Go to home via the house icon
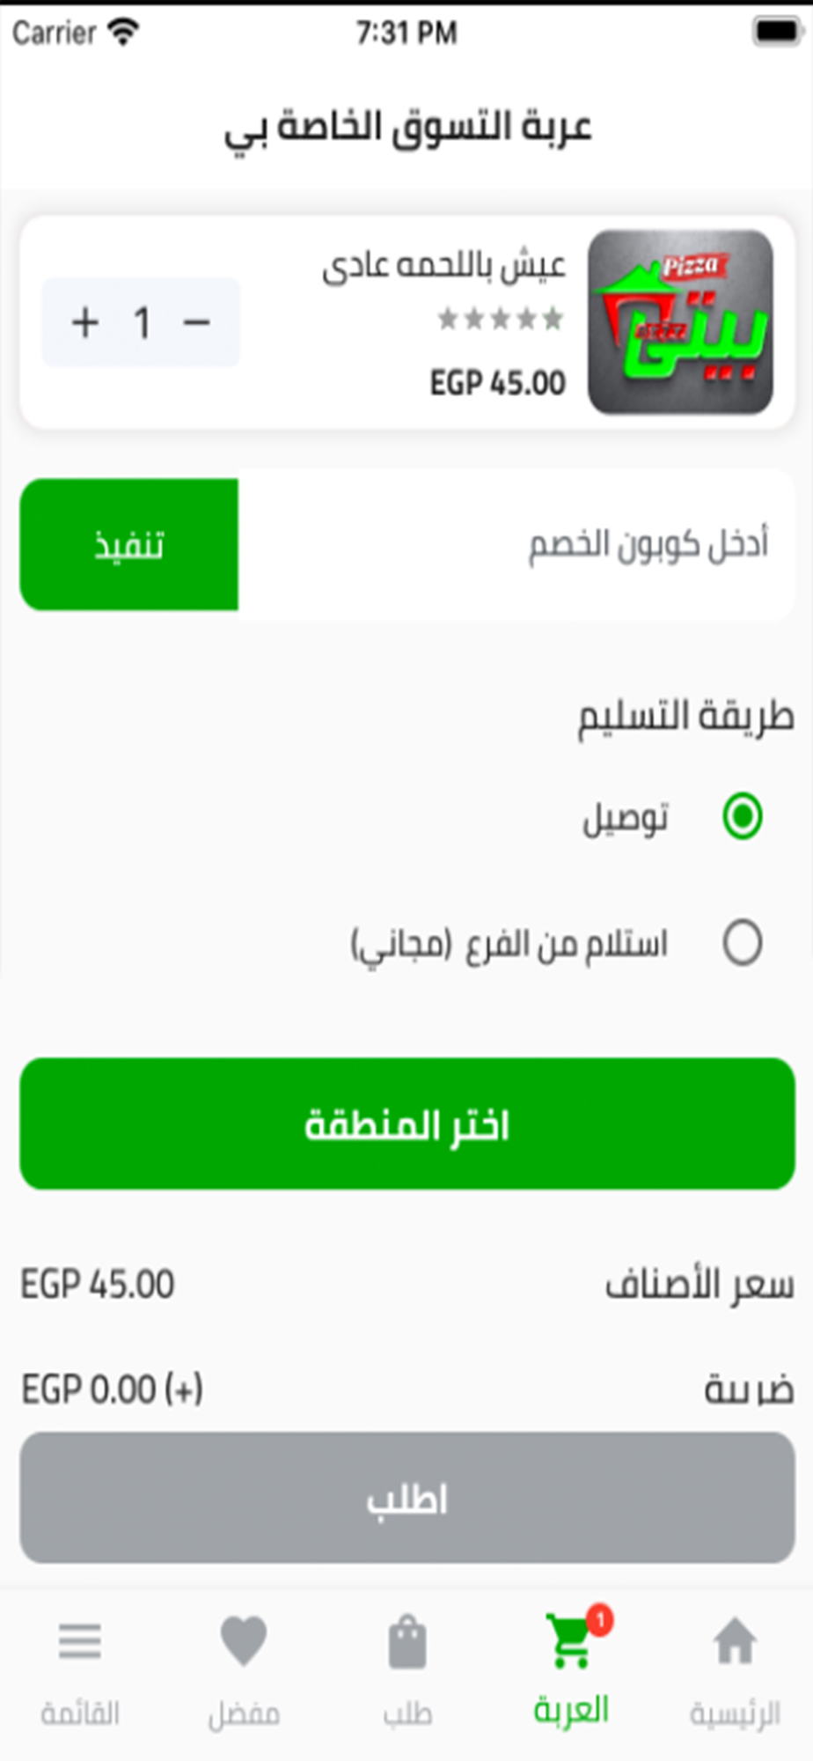 click(734, 1641)
